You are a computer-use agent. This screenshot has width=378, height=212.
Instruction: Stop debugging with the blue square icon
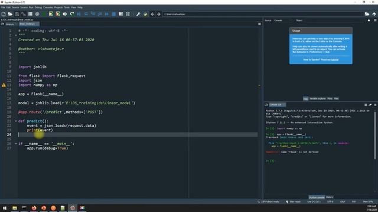(x=114, y=14)
